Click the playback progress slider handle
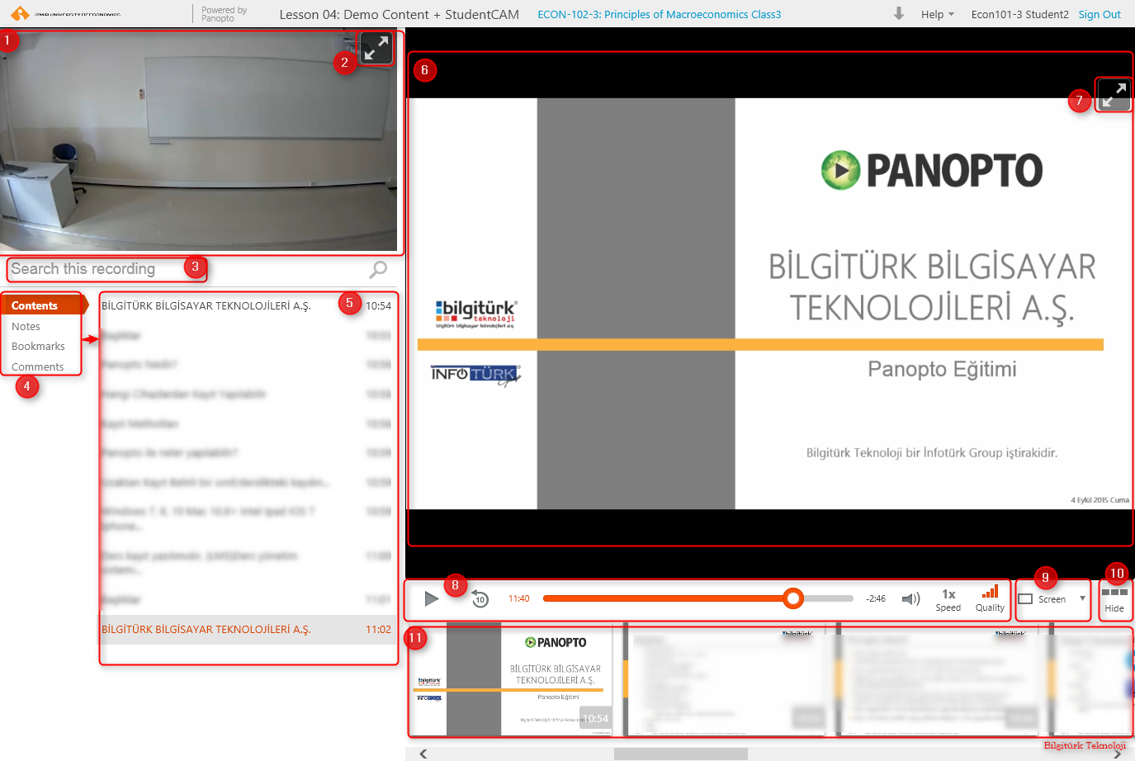1135x761 pixels. (x=792, y=598)
